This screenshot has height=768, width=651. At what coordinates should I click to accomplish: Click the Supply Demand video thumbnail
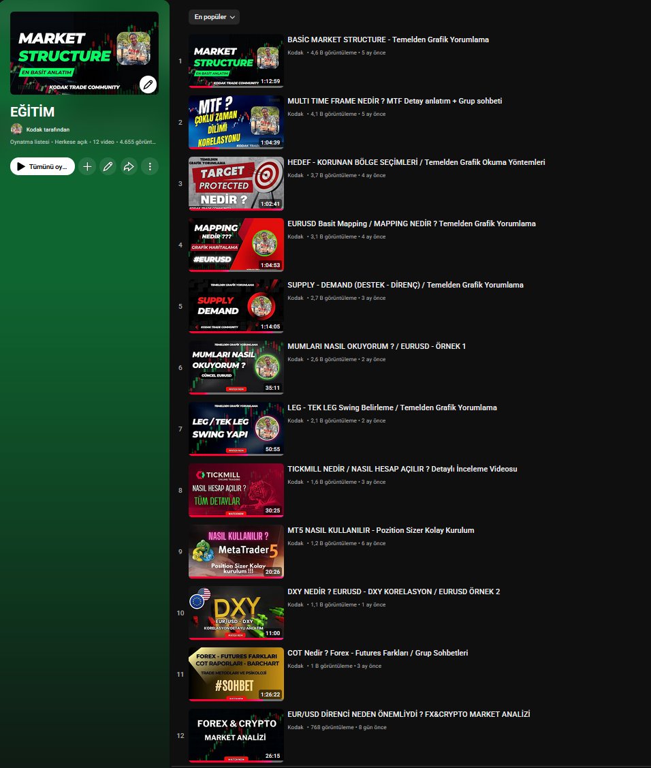click(236, 306)
